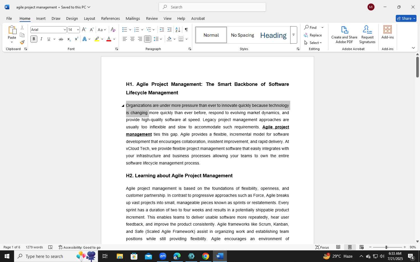Collapse the ribbon with the chevron
The width and height of the screenshot is (420, 262).
pos(413,48)
